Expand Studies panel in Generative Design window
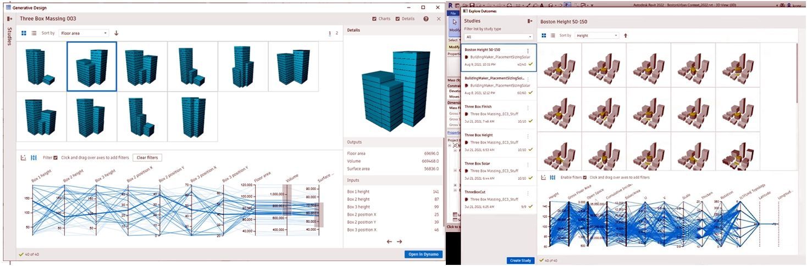This screenshot has height=266, width=807. click(x=9, y=19)
